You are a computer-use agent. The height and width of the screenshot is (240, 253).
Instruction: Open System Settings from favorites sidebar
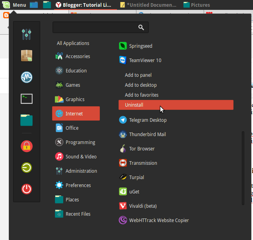27,34
